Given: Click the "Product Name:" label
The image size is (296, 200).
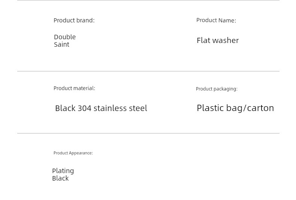Looking at the screenshot, I should [x=216, y=20].
